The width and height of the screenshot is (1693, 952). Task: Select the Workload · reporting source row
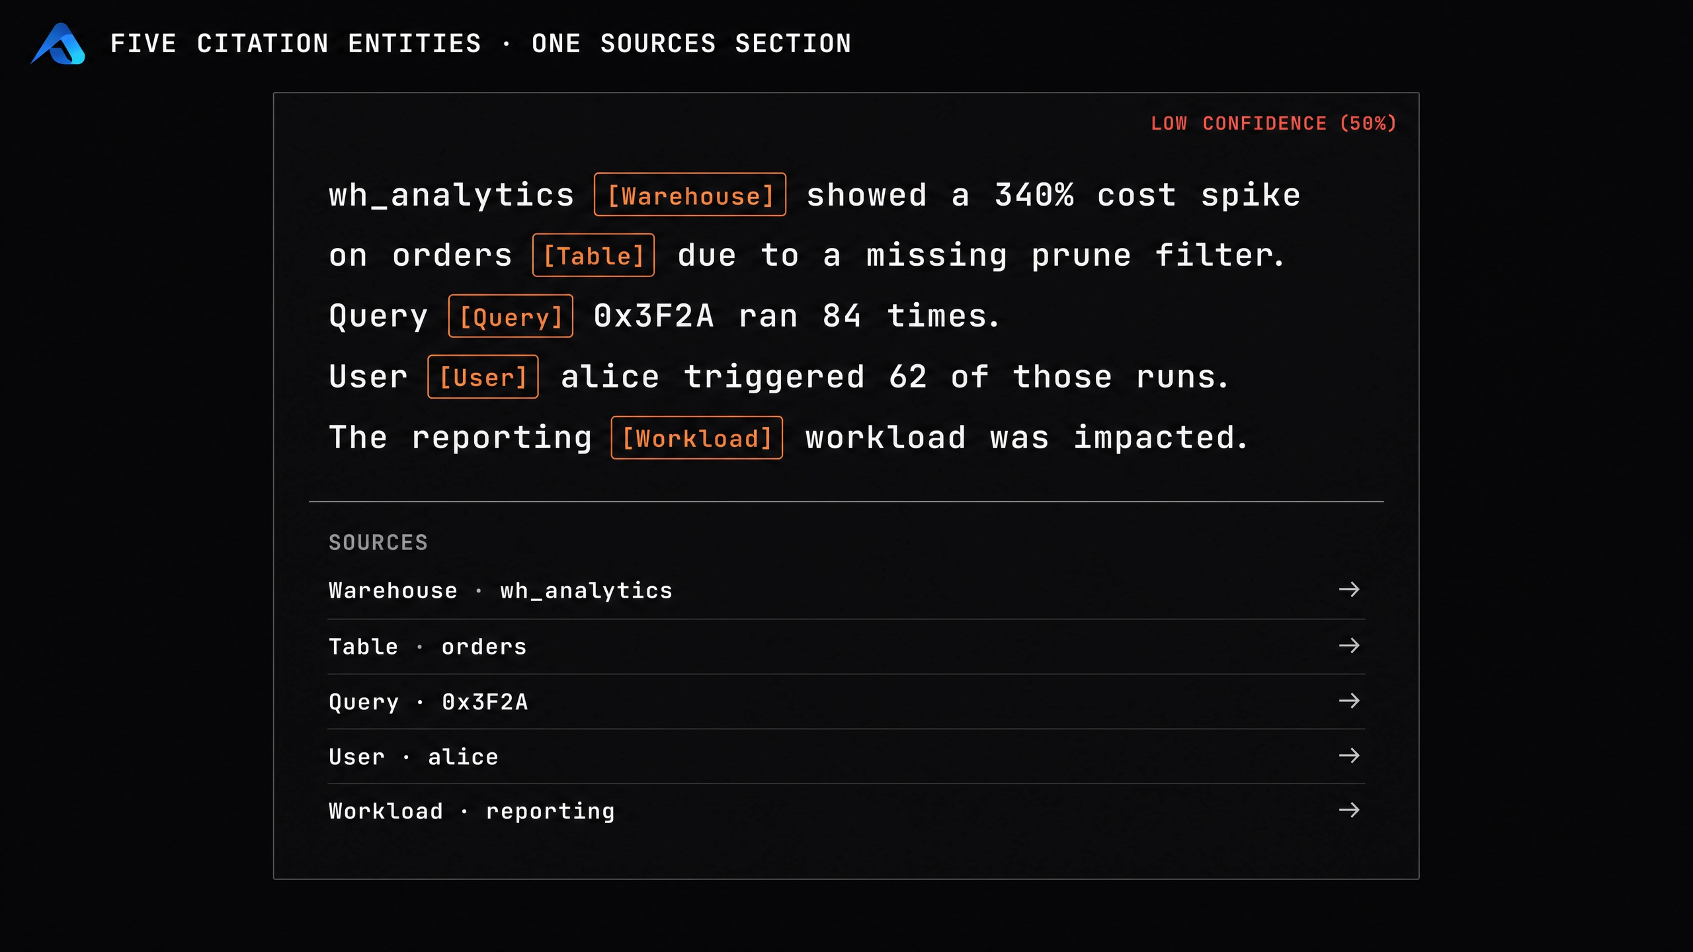coord(846,811)
